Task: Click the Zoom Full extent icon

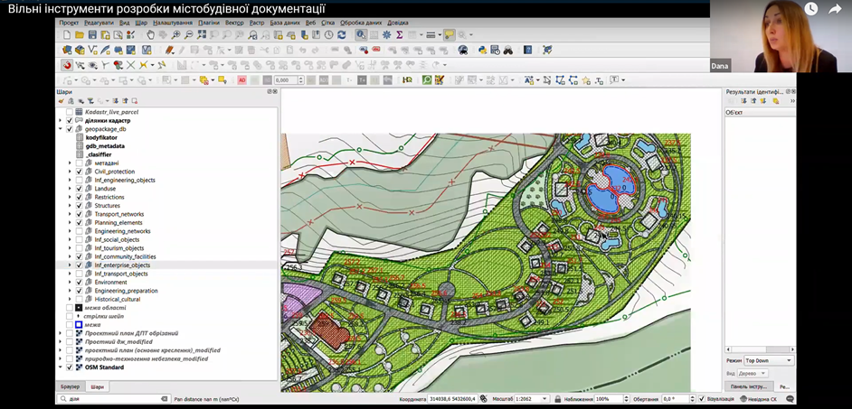Action: (x=202, y=34)
